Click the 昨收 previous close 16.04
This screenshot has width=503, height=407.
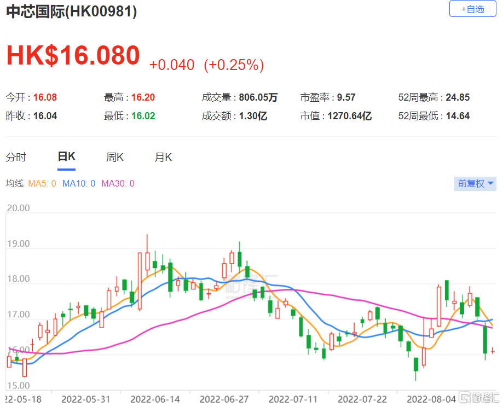coord(45,116)
